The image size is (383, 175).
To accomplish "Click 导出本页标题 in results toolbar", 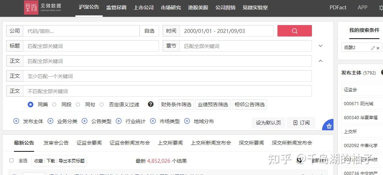I will pyautogui.click(x=71, y=161).
